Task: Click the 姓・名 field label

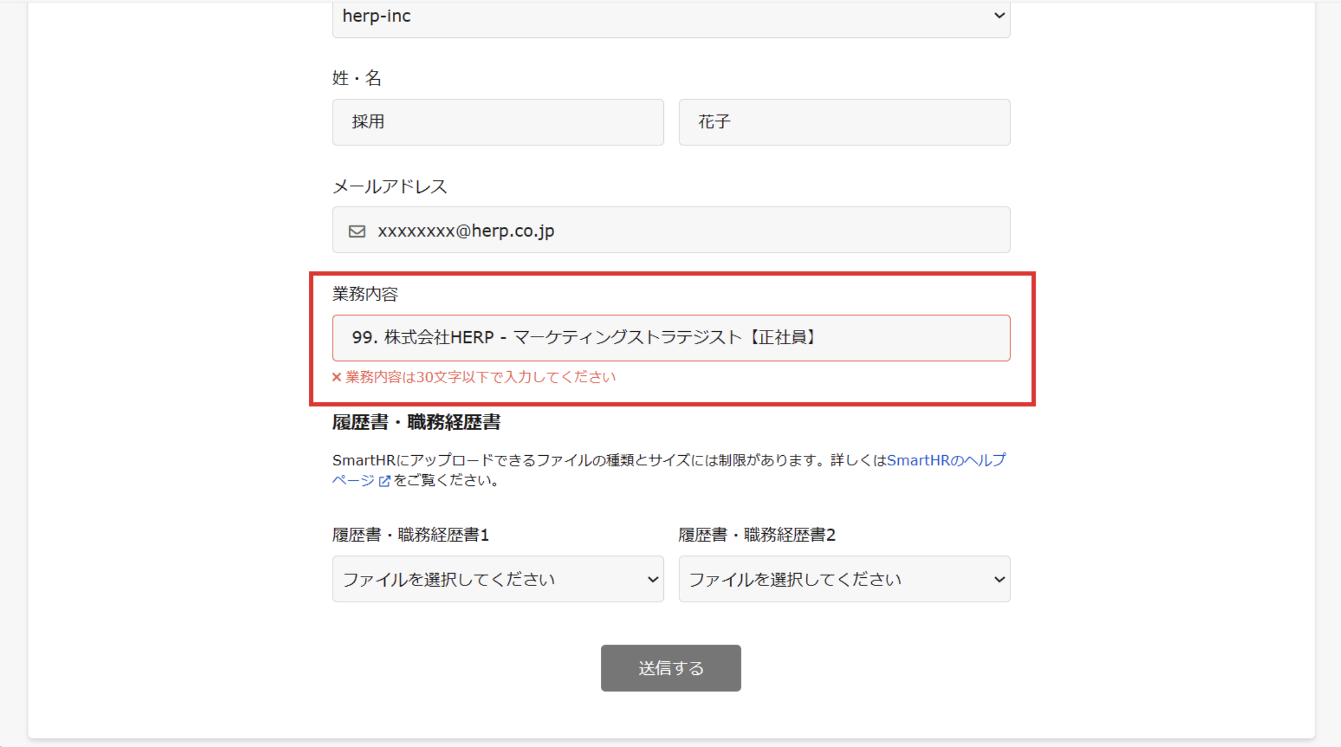Action: click(x=356, y=78)
